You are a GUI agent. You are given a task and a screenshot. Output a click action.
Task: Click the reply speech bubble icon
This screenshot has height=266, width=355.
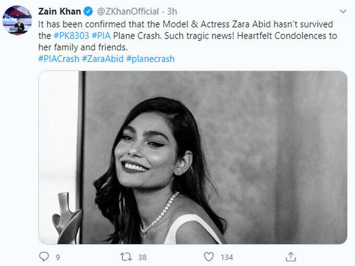click(44, 257)
